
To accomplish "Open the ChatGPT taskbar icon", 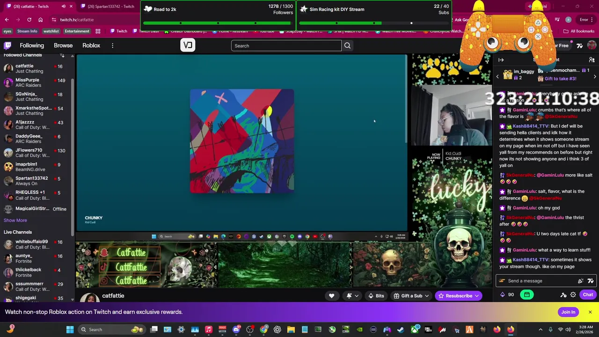I will coord(278,330).
